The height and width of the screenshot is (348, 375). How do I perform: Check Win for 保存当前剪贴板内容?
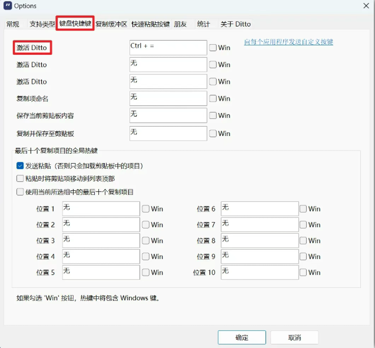213,115
